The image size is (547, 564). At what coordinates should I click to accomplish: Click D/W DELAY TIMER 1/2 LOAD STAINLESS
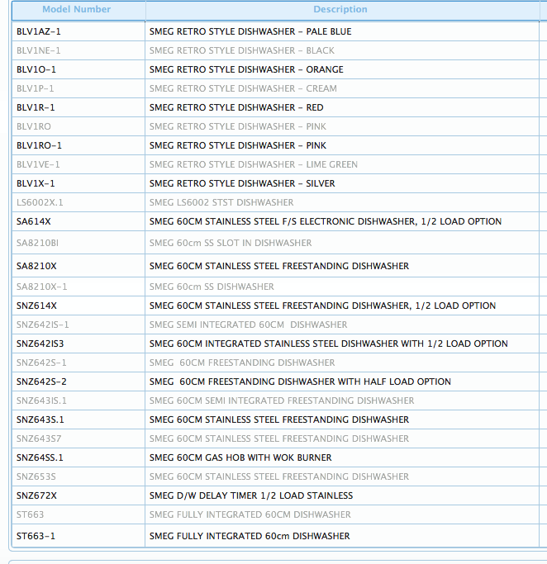(251, 496)
